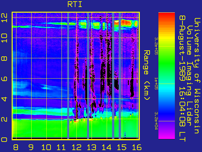Click the time axis label 16
The height and width of the screenshot is (152, 202).
pyautogui.click(x=137, y=147)
